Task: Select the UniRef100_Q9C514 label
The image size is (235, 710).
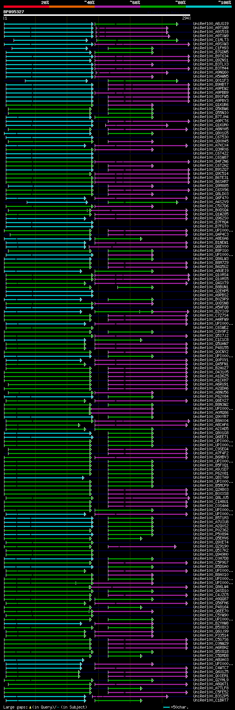Action: point(211,174)
